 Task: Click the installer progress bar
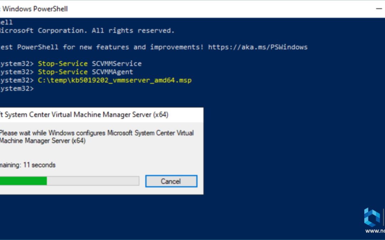(x=70, y=181)
